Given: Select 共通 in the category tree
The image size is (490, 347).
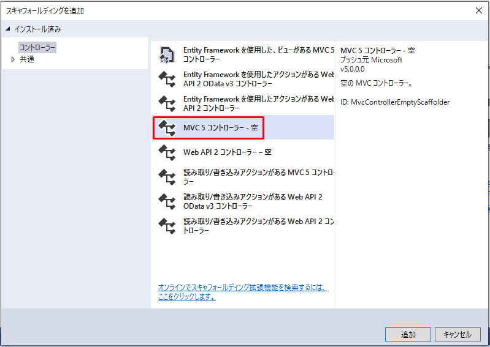Looking at the screenshot, I should pyautogui.click(x=27, y=59).
